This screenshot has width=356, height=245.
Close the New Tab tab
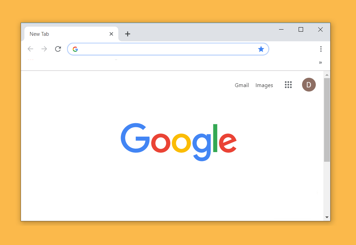(x=111, y=34)
